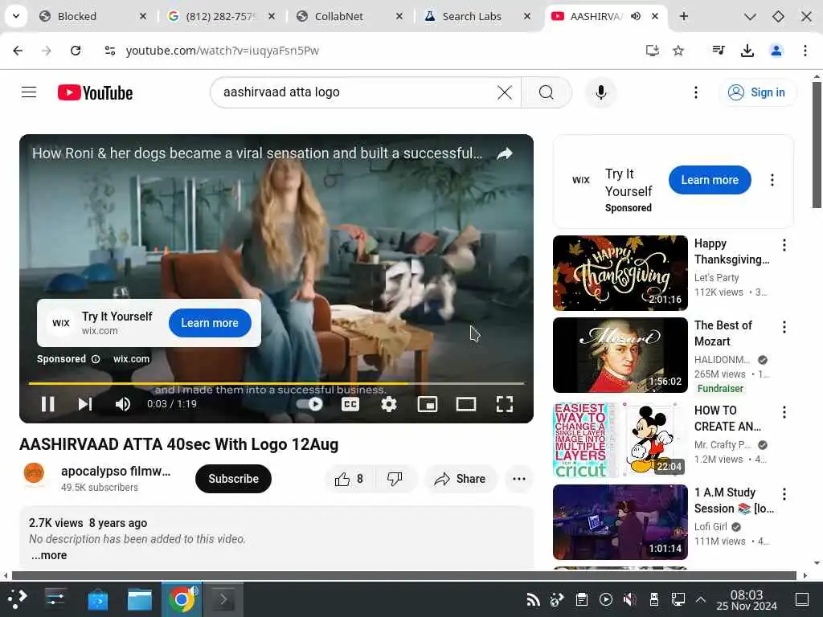The image size is (823, 617).
Task: Open the Sponsored info icon in the player
Action: pos(96,359)
